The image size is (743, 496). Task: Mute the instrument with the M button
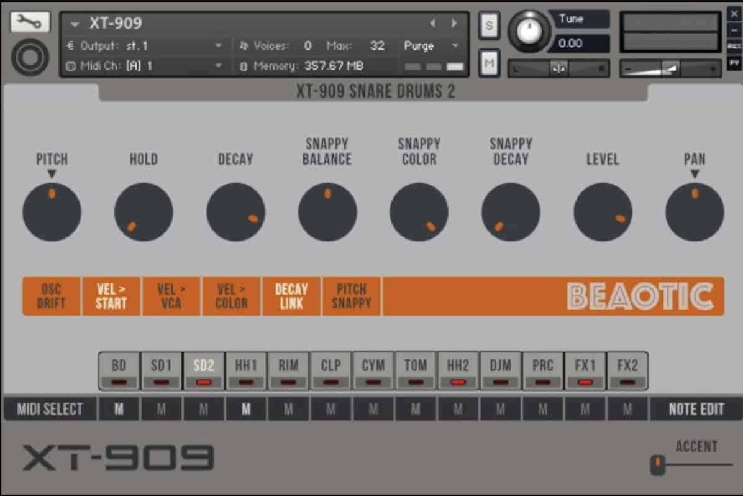coord(489,63)
